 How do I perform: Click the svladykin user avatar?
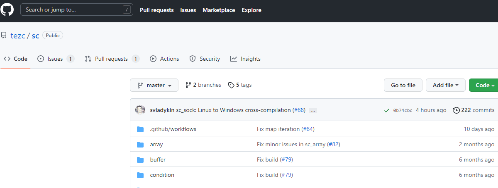click(140, 110)
